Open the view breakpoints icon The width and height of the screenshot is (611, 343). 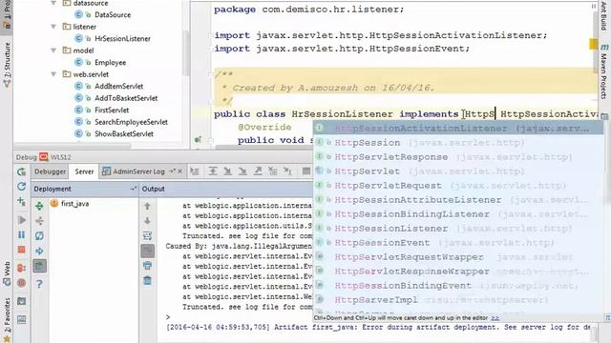tap(21, 268)
